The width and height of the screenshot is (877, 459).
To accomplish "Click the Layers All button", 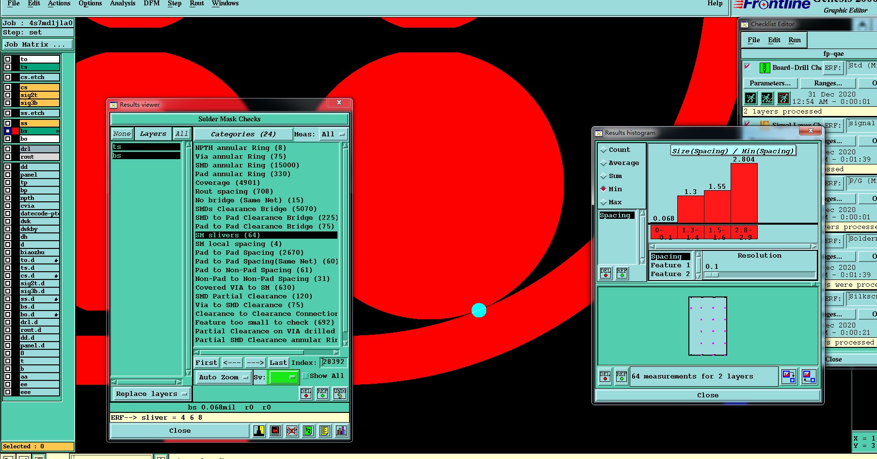I will click(182, 134).
